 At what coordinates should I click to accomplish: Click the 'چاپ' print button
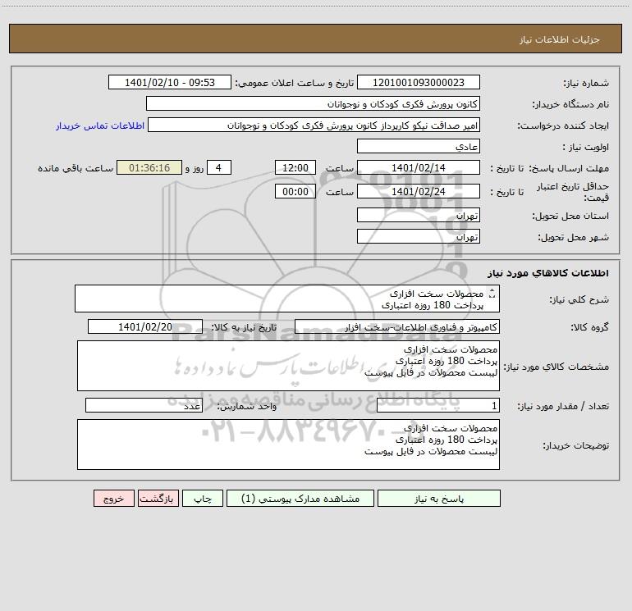(x=203, y=498)
